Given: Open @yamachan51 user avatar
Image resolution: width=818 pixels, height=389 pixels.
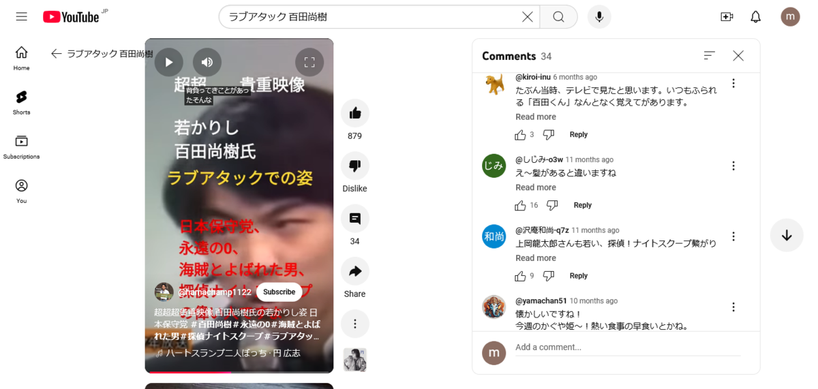Looking at the screenshot, I should 494,307.
